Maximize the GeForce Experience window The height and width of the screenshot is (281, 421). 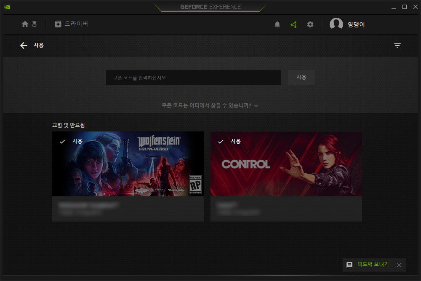tap(404, 7)
